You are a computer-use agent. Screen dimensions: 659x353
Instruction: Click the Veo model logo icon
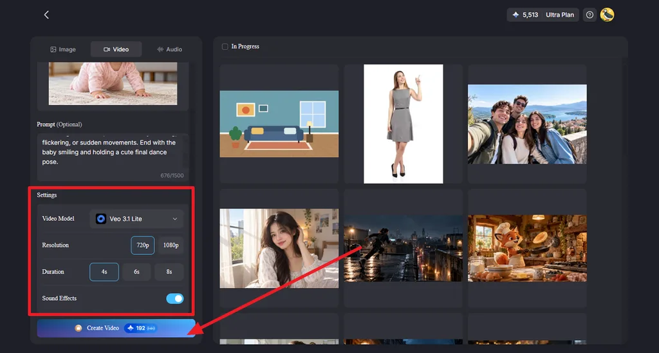(101, 219)
